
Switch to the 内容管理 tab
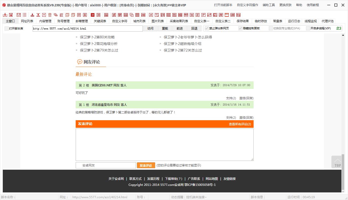point(45,21)
